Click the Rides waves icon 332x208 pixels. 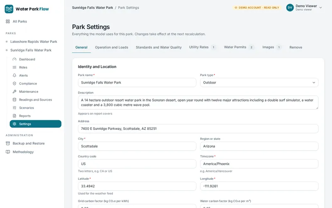(x=15, y=67)
